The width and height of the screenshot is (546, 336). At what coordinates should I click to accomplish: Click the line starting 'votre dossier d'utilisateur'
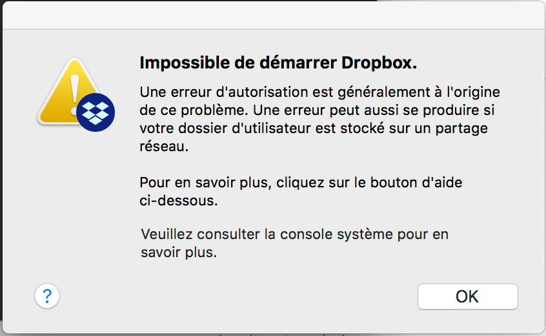[314, 128]
